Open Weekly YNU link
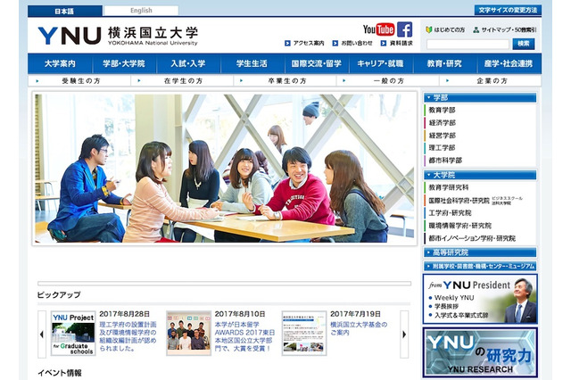The height and width of the screenshot is (380, 571). pyautogui.click(x=454, y=298)
